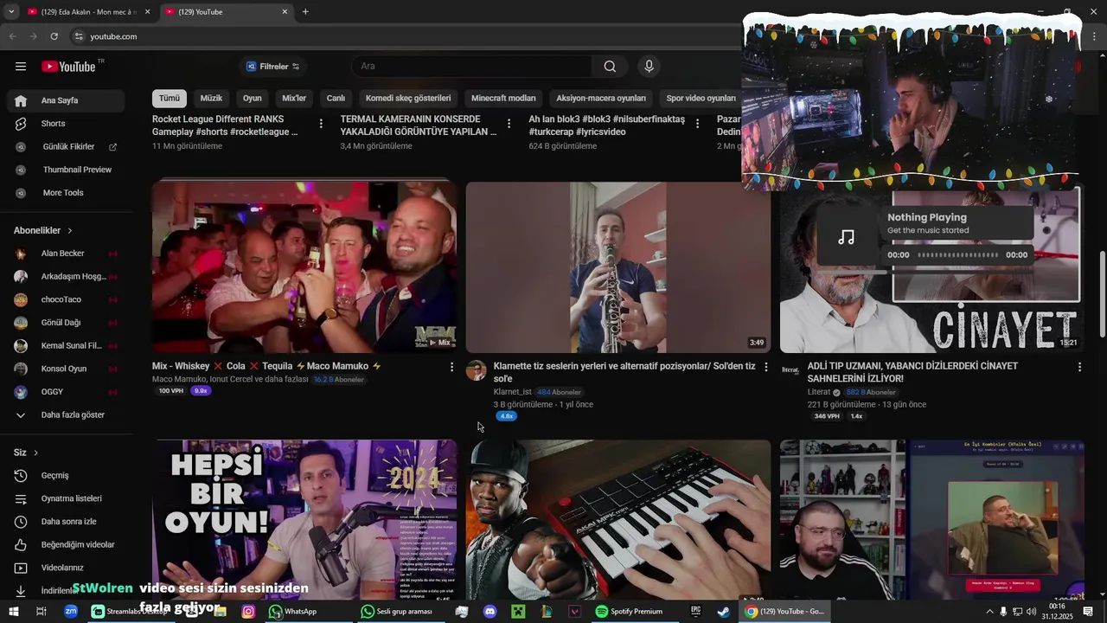Open the Windows Start menu
Image resolution: width=1107 pixels, height=623 pixels.
pos(13,612)
